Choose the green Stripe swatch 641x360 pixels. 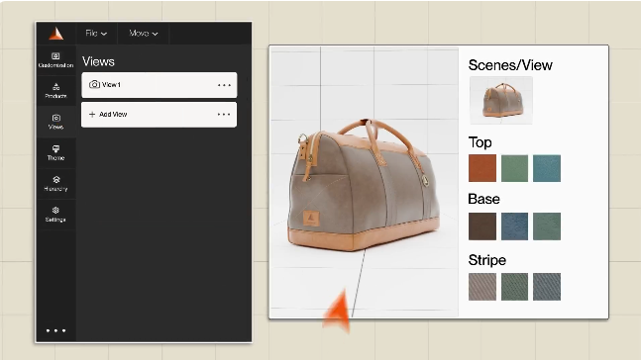514,287
